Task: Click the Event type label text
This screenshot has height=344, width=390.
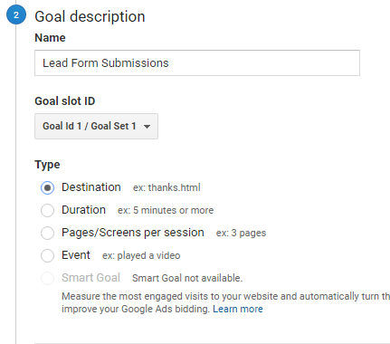Action: coord(76,255)
